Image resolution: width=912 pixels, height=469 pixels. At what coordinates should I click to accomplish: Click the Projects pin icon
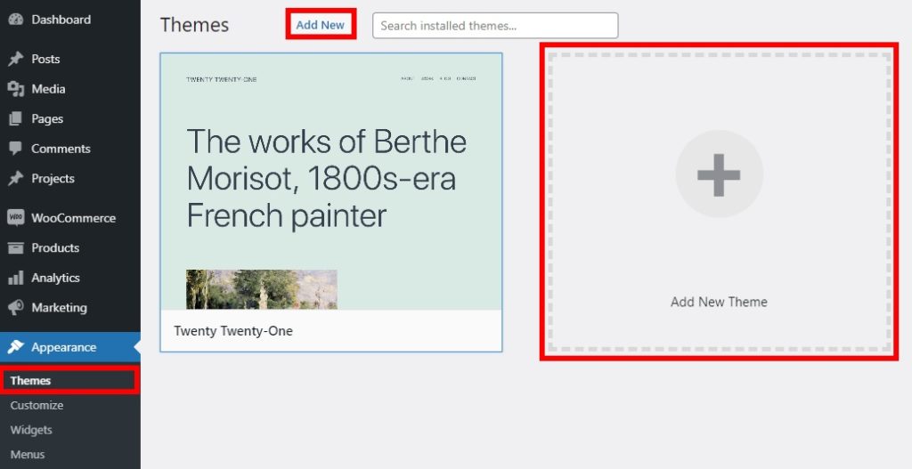coord(16,178)
